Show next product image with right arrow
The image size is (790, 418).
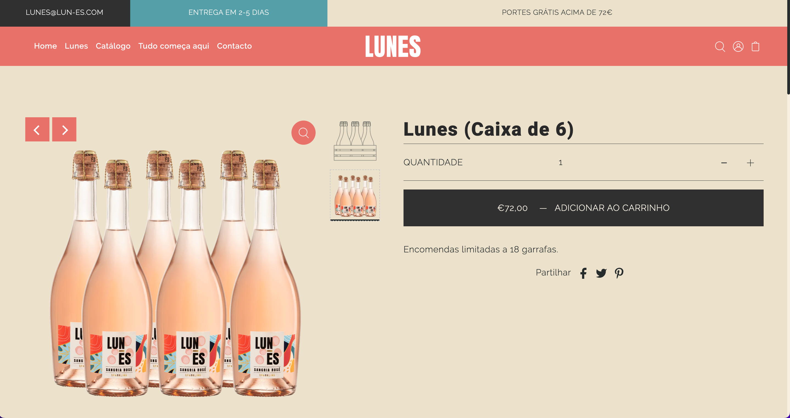click(x=64, y=129)
